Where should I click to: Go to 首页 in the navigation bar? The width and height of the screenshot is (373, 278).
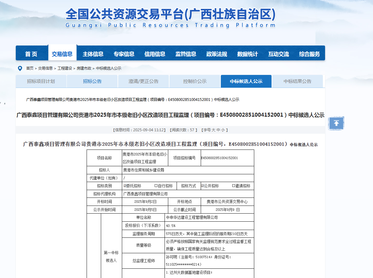(31, 54)
